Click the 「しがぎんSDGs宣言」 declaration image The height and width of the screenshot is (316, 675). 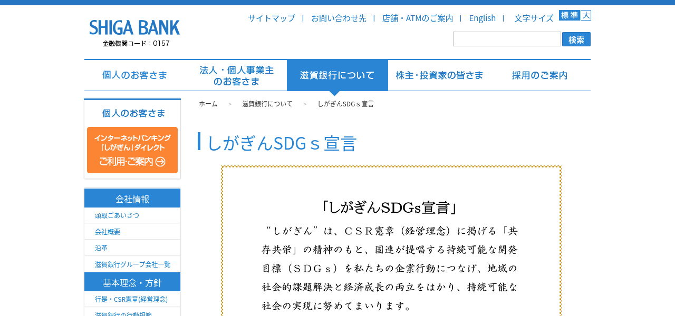(x=391, y=241)
